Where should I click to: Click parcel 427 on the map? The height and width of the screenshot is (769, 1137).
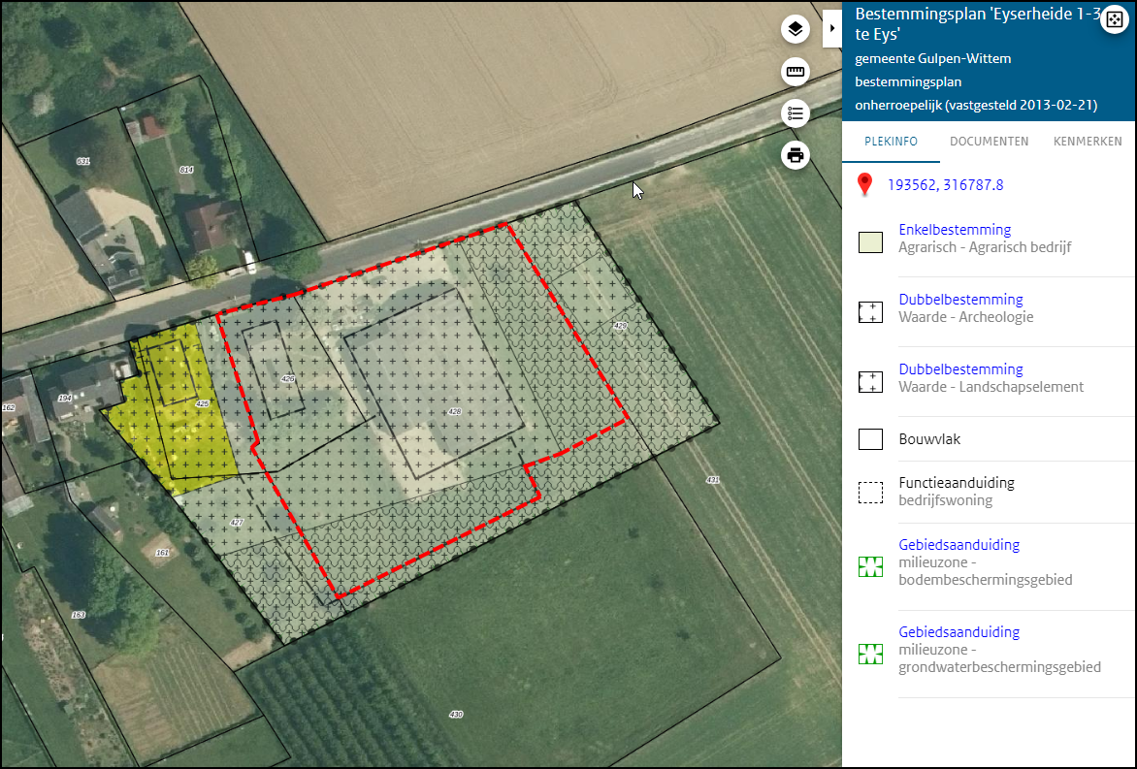236,522
